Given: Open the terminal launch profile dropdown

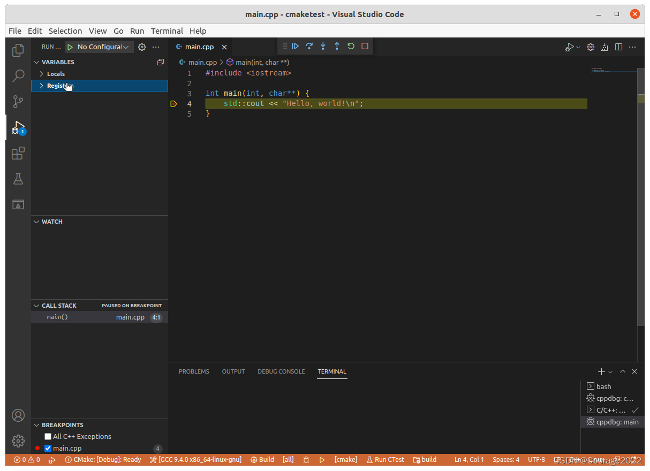Looking at the screenshot, I should click(610, 371).
